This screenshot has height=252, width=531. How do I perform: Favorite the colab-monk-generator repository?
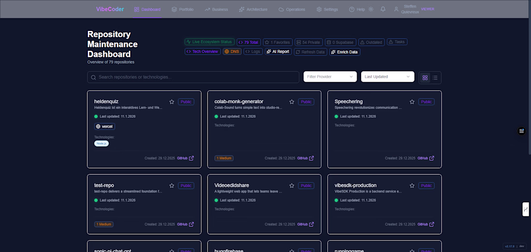[x=292, y=101]
